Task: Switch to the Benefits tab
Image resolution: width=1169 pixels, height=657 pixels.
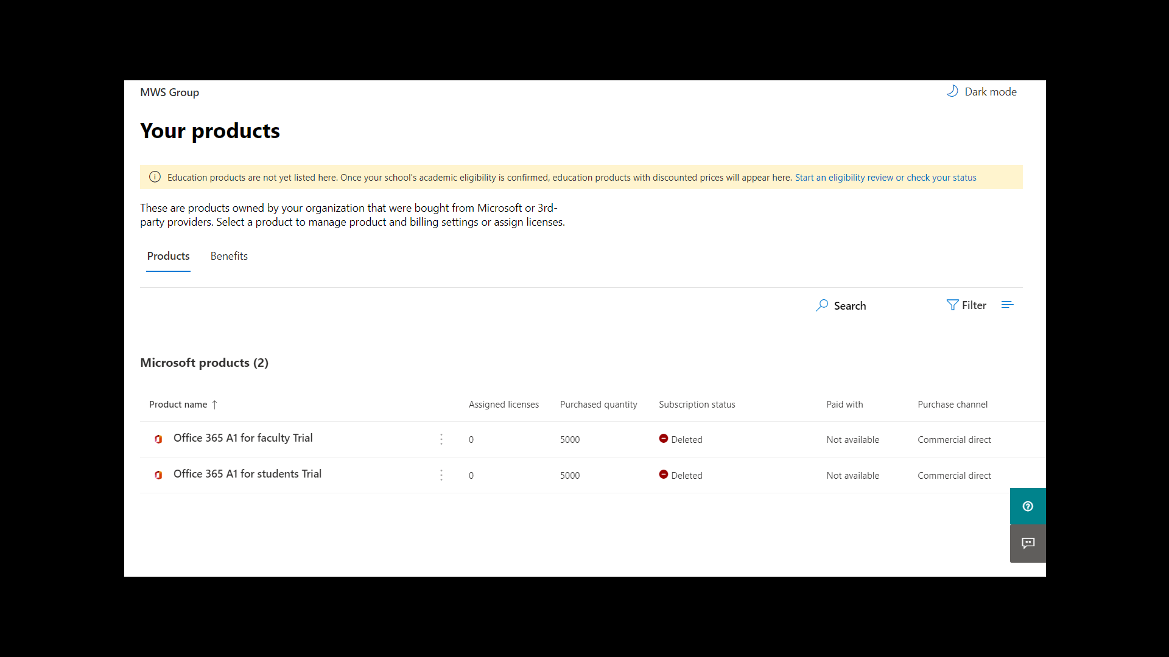Action: click(x=229, y=256)
